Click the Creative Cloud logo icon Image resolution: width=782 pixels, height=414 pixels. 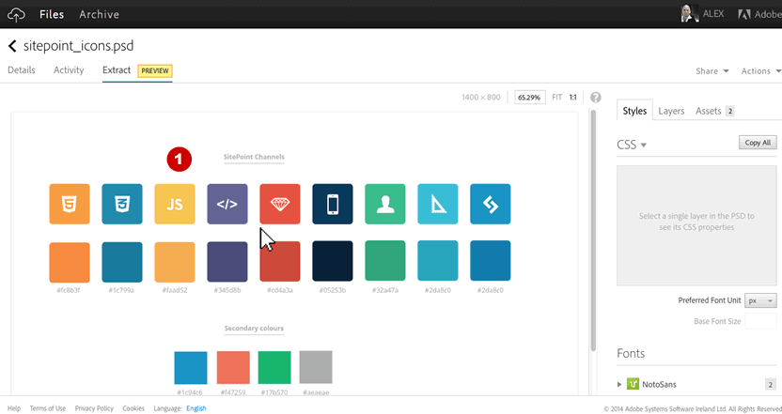point(16,14)
